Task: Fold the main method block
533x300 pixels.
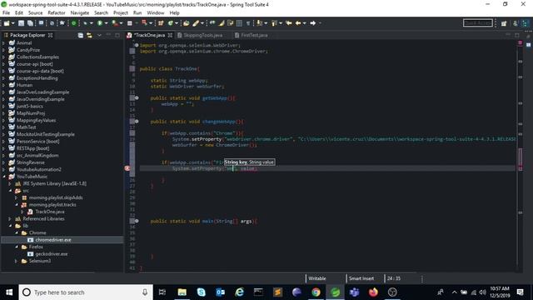Action: pyautogui.click(x=137, y=221)
